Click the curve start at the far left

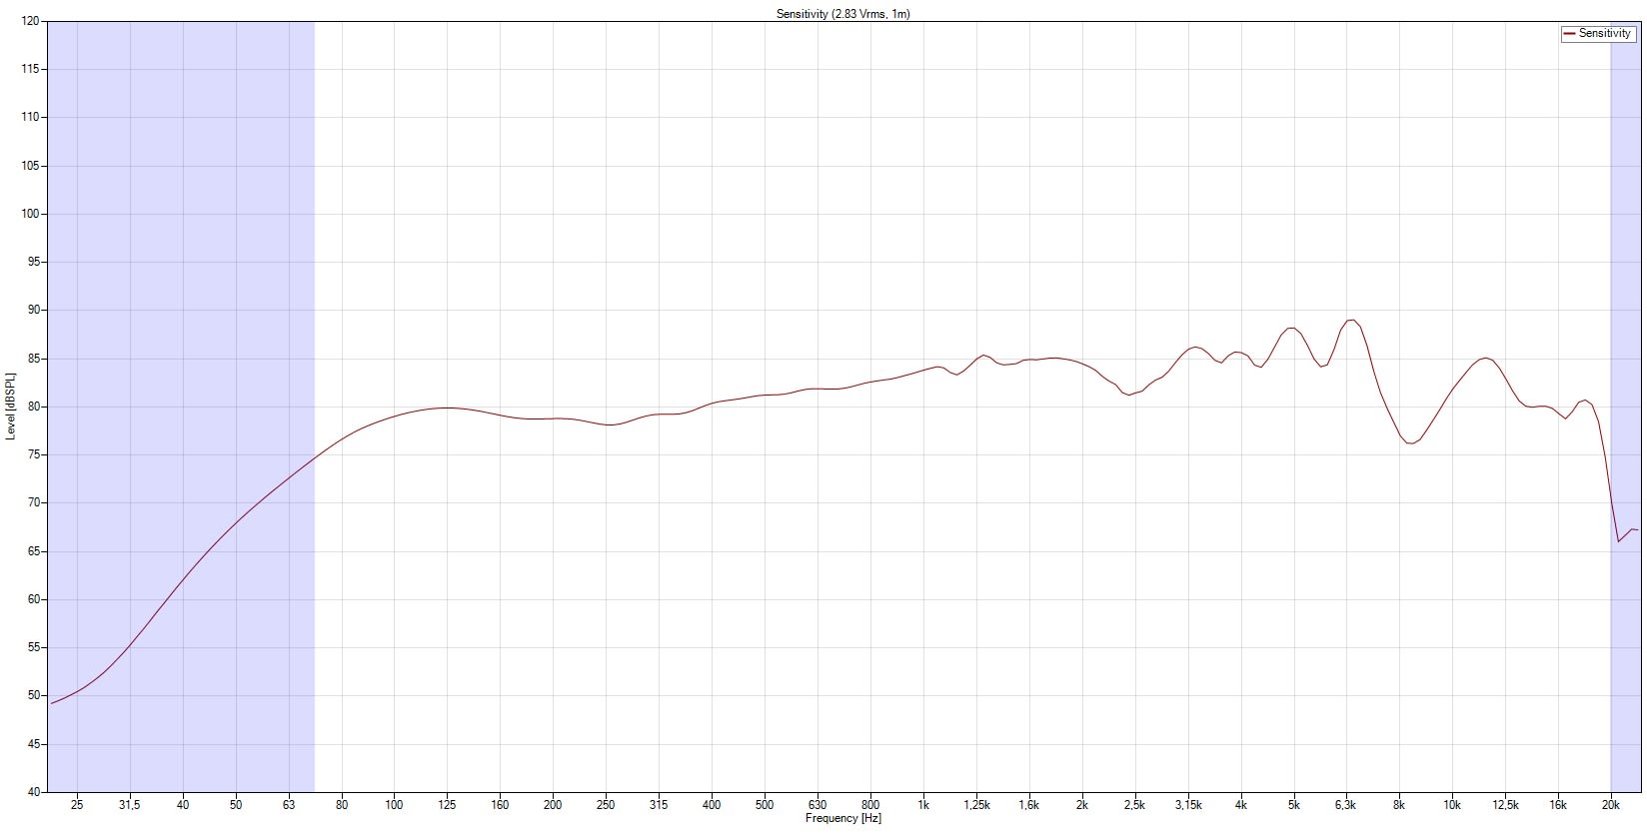click(52, 703)
